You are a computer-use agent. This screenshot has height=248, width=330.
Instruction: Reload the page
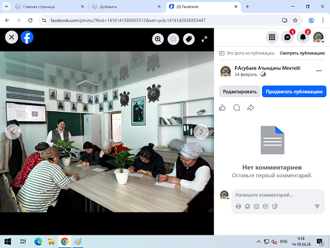[x=30, y=21]
